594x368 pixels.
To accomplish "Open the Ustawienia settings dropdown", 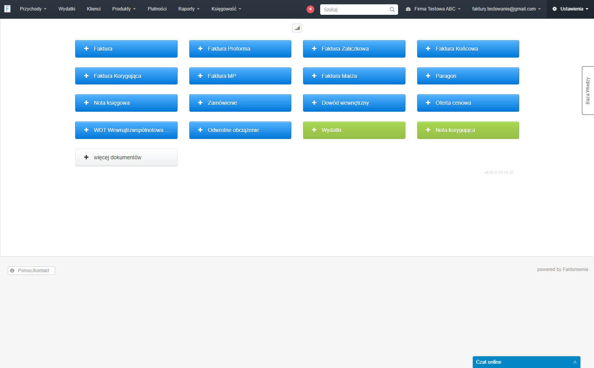I will [570, 9].
